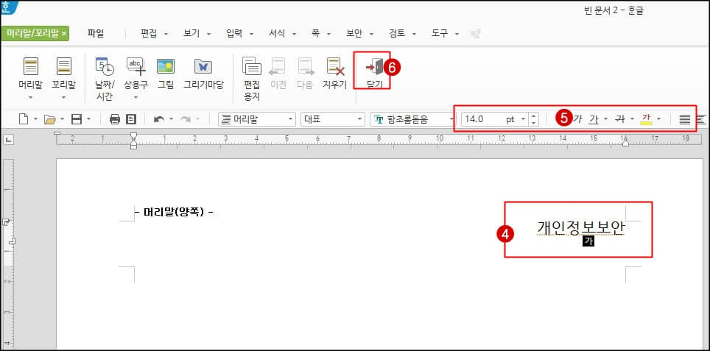Viewport: 710px width, 351px height.
Task: Click the - 머리말(양쪽) - label
Action: [x=175, y=212]
